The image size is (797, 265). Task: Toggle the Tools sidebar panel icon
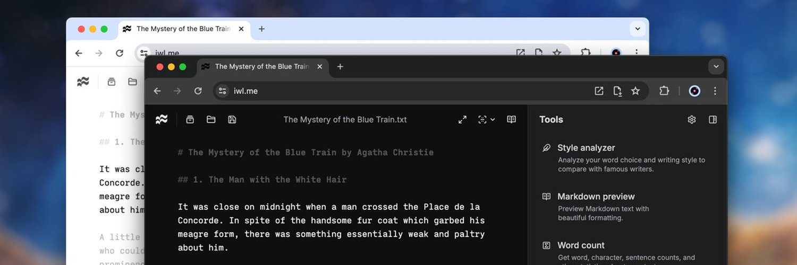pyautogui.click(x=713, y=120)
